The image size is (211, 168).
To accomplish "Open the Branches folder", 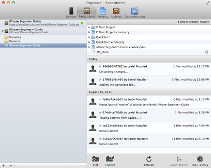I will tap(13, 37).
